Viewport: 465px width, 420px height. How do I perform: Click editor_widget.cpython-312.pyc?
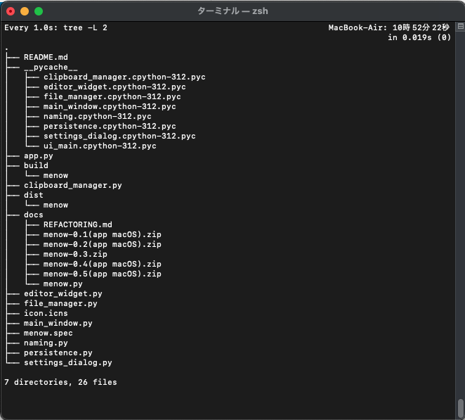114,87
